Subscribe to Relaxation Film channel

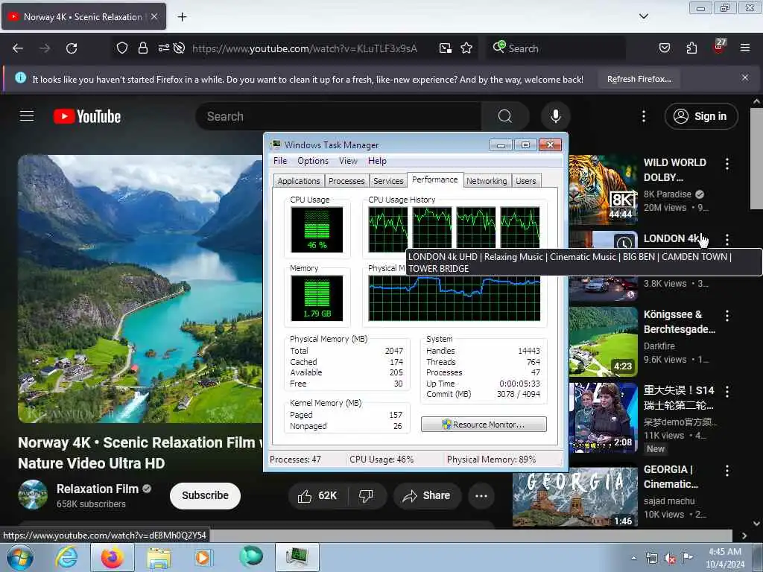pyautogui.click(x=206, y=495)
